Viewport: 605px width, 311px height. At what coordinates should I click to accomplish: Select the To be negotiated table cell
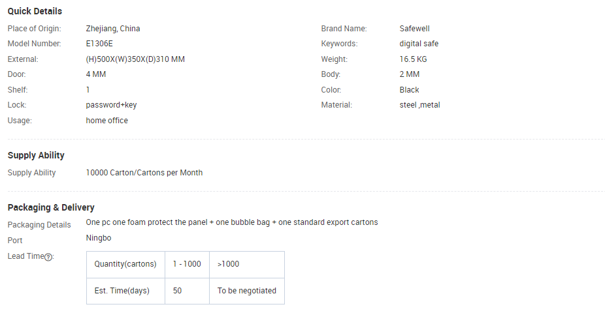pos(247,291)
